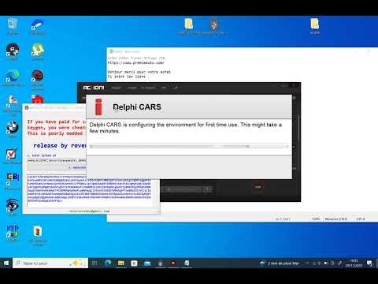This screenshot has width=378, height=284.
Task: Open the folder icon at top center
Action: coord(188,24)
